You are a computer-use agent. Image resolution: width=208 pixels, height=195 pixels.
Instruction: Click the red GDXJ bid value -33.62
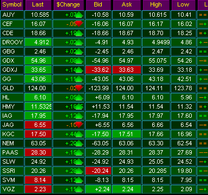(99, 70)
